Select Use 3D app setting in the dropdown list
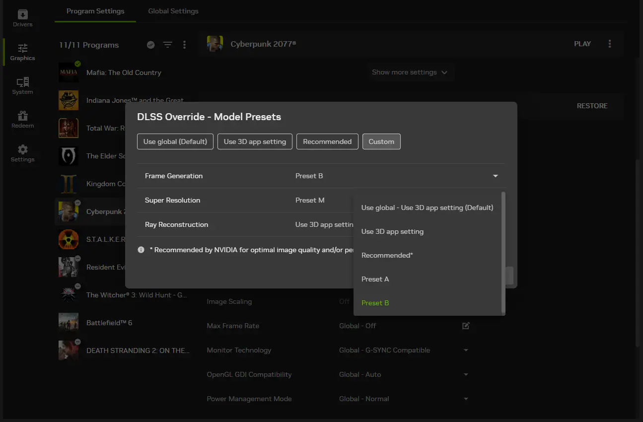The width and height of the screenshot is (643, 422). 428,231
